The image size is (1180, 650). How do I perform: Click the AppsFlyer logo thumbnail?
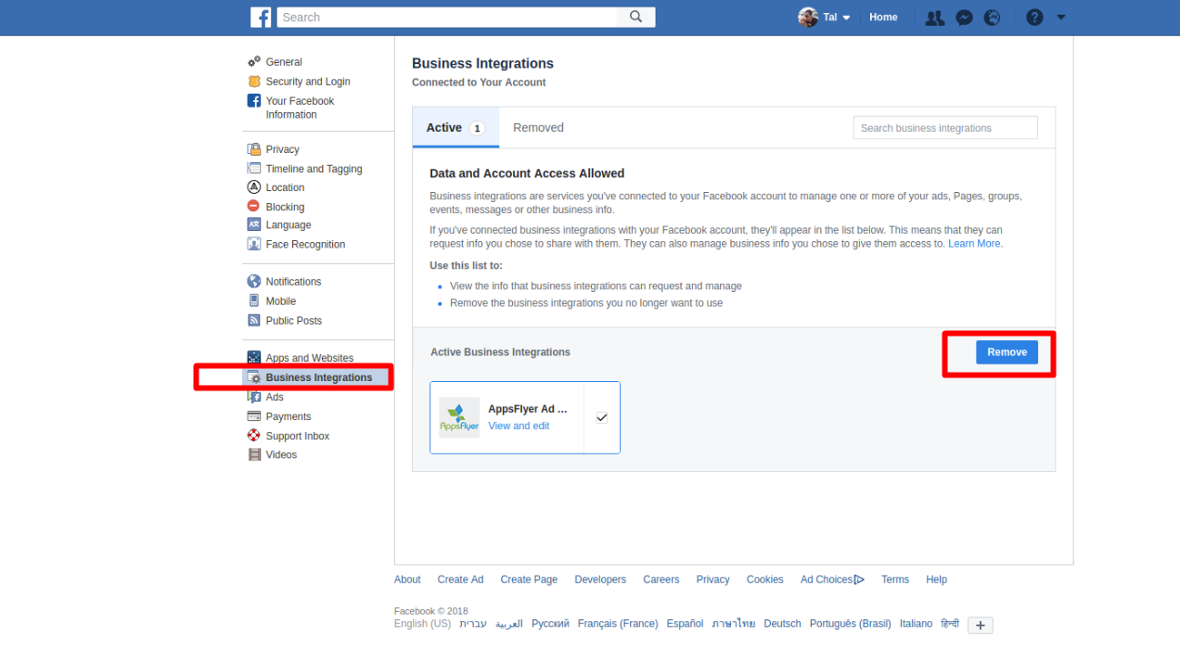point(459,417)
